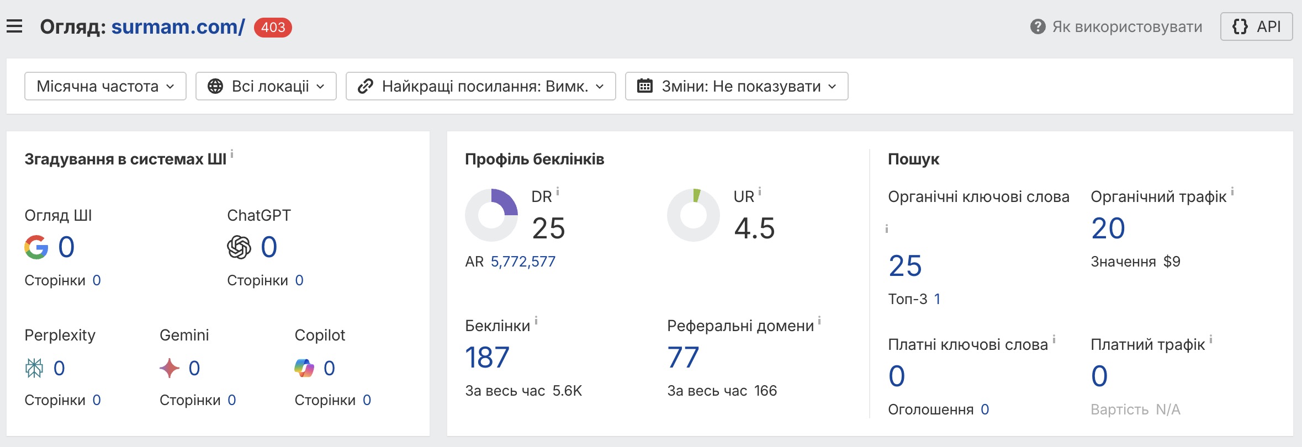The height and width of the screenshot is (447, 1302).
Task: Open the Зміни: Не показувати dropdown
Action: tap(736, 86)
